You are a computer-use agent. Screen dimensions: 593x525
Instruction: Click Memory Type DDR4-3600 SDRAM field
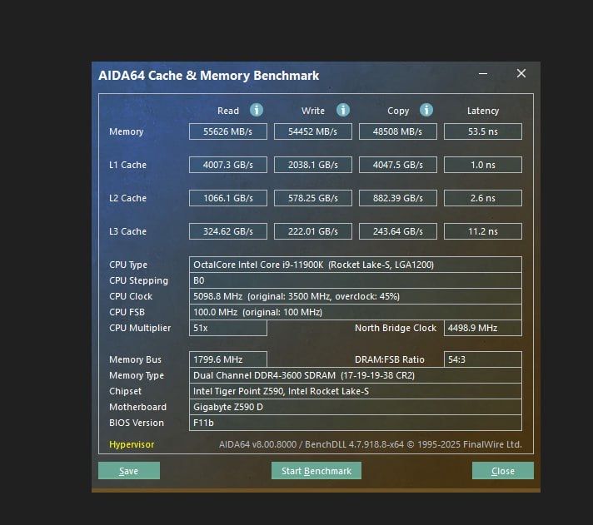pyautogui.click(x=356, y=375)
